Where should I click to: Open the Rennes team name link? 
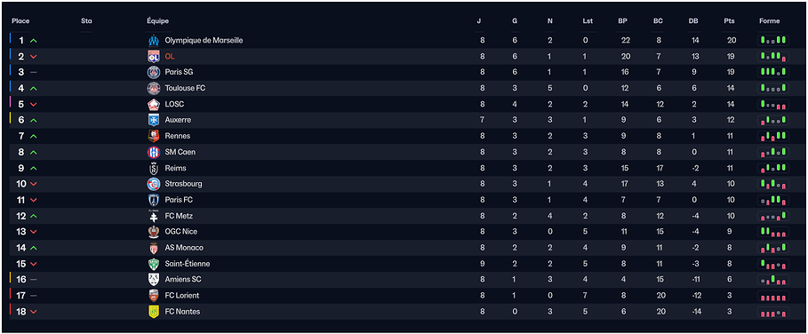pos(178,136)
